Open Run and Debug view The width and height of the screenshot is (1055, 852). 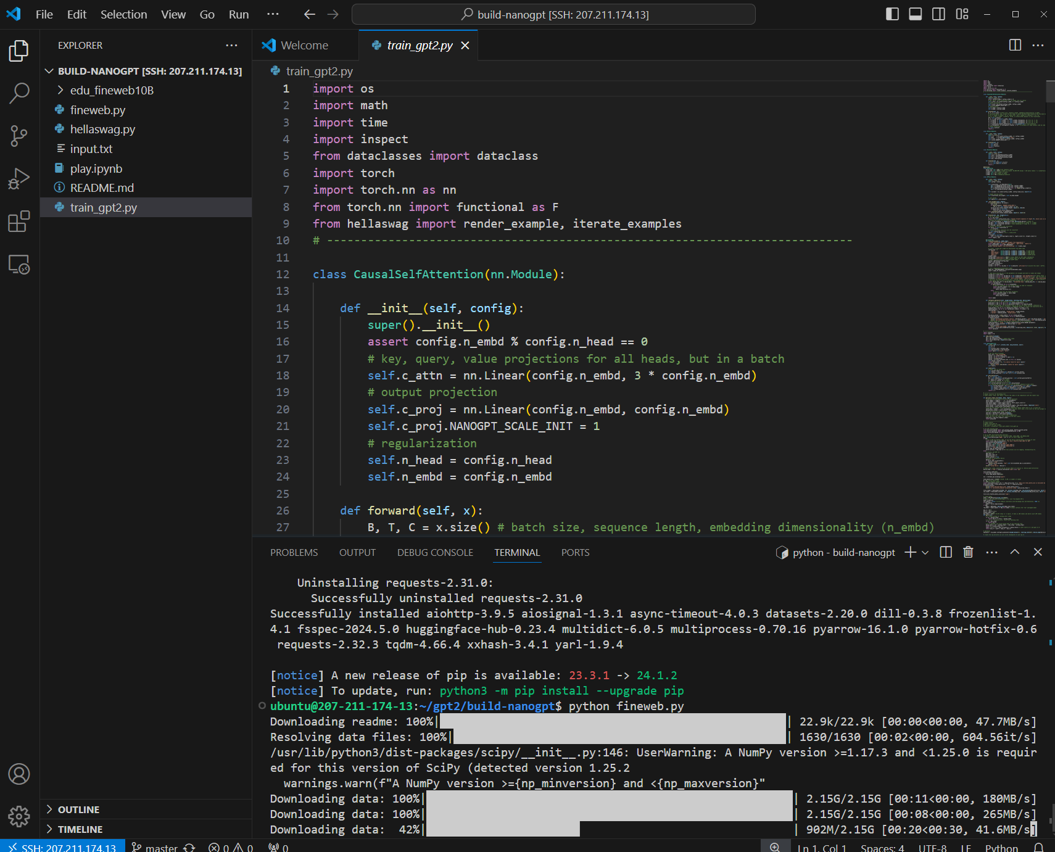click(x=19, y=179)
